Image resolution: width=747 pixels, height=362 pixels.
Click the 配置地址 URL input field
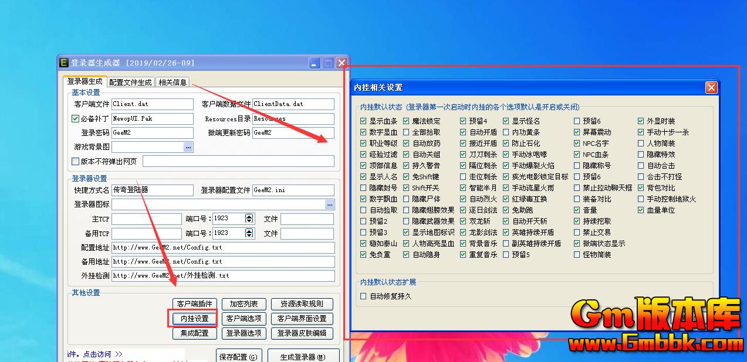(223, 248)
